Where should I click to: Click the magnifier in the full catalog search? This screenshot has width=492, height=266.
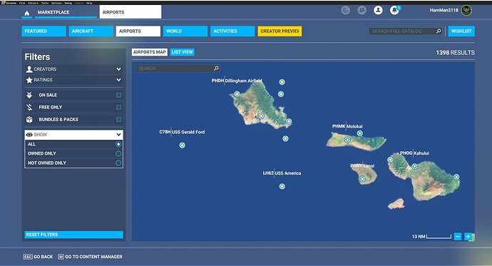(439, 31)
